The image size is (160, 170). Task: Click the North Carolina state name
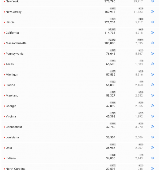coord(15,169)
